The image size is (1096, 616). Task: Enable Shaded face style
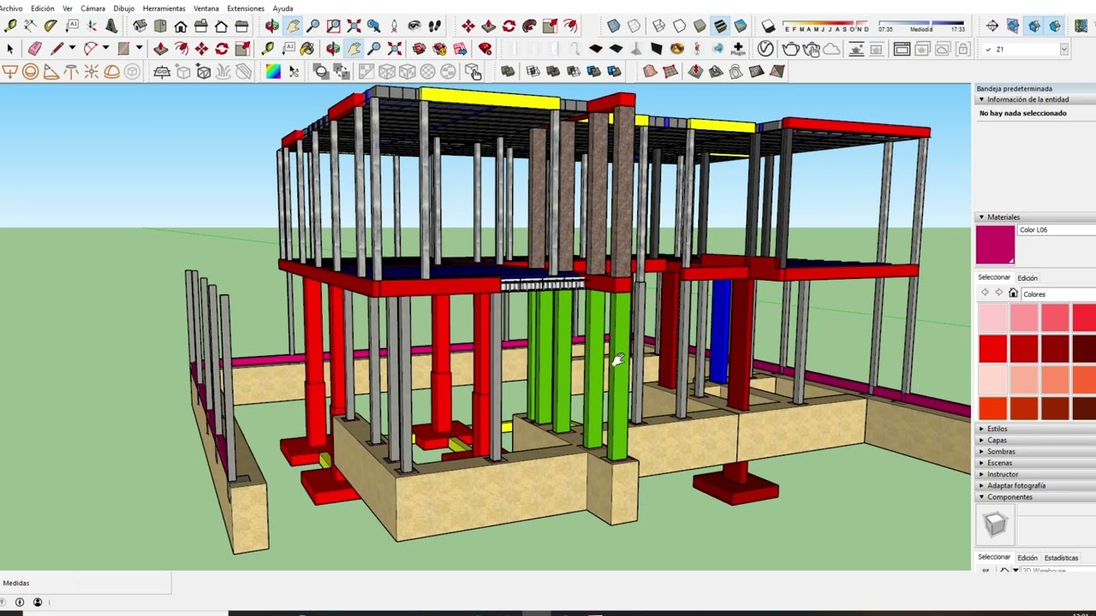[700, 27]
